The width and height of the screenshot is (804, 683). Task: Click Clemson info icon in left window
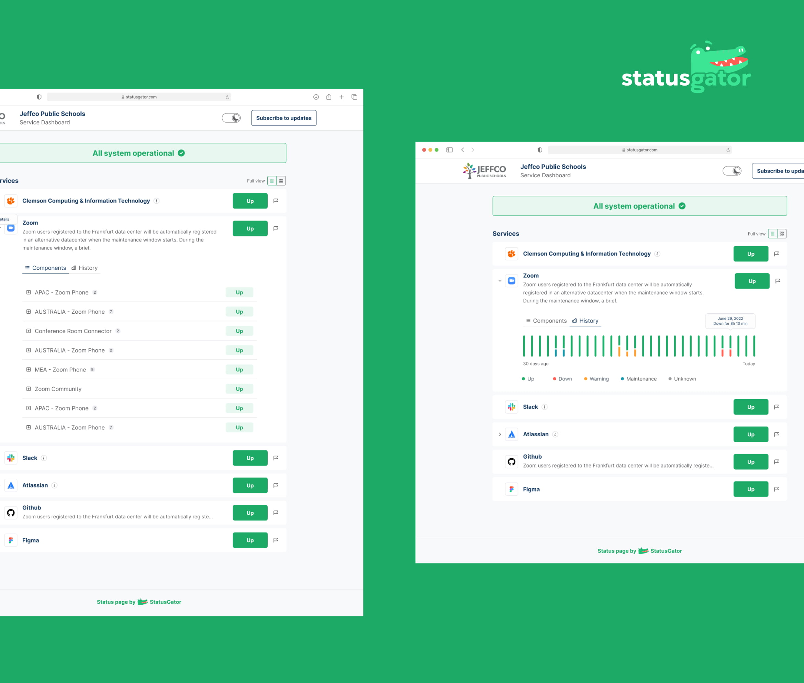tap(156, 201)
